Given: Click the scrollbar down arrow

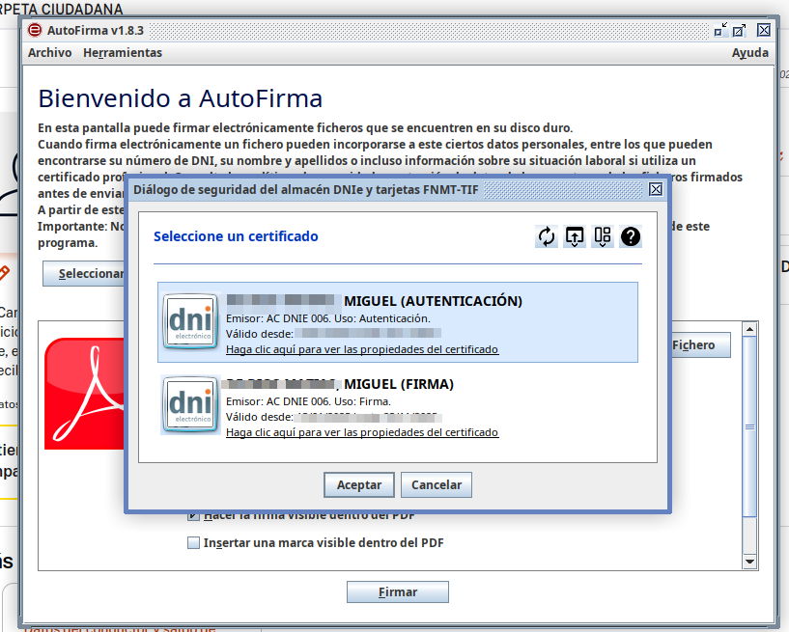Looking at the screenshot, I should pyautogui.click(x=748, y=561).
